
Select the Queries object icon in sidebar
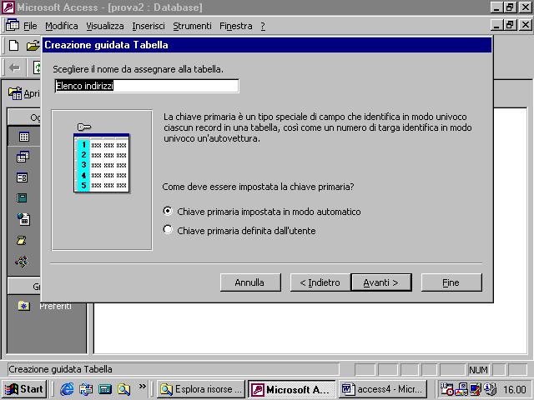23,157
